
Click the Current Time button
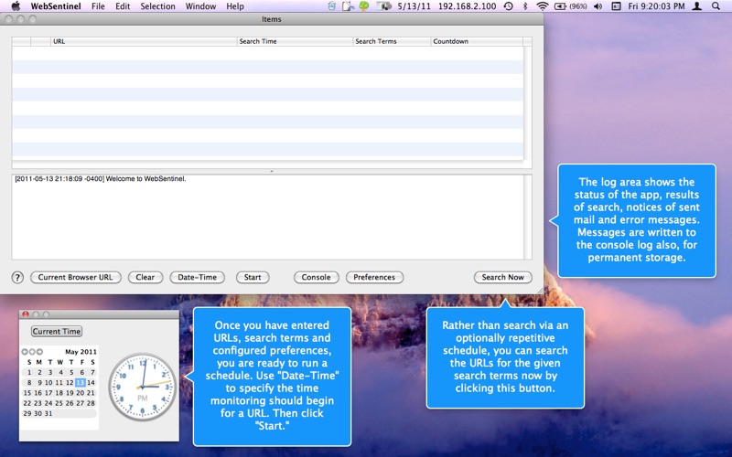57,331
